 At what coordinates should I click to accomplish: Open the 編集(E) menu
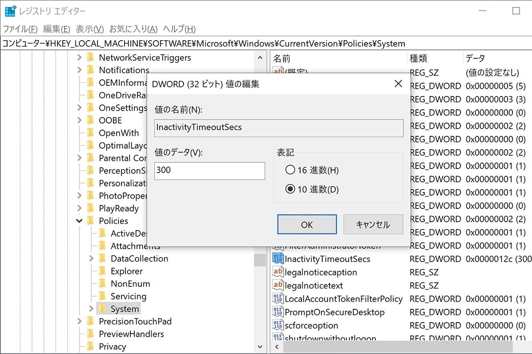[x=56, y=29]
